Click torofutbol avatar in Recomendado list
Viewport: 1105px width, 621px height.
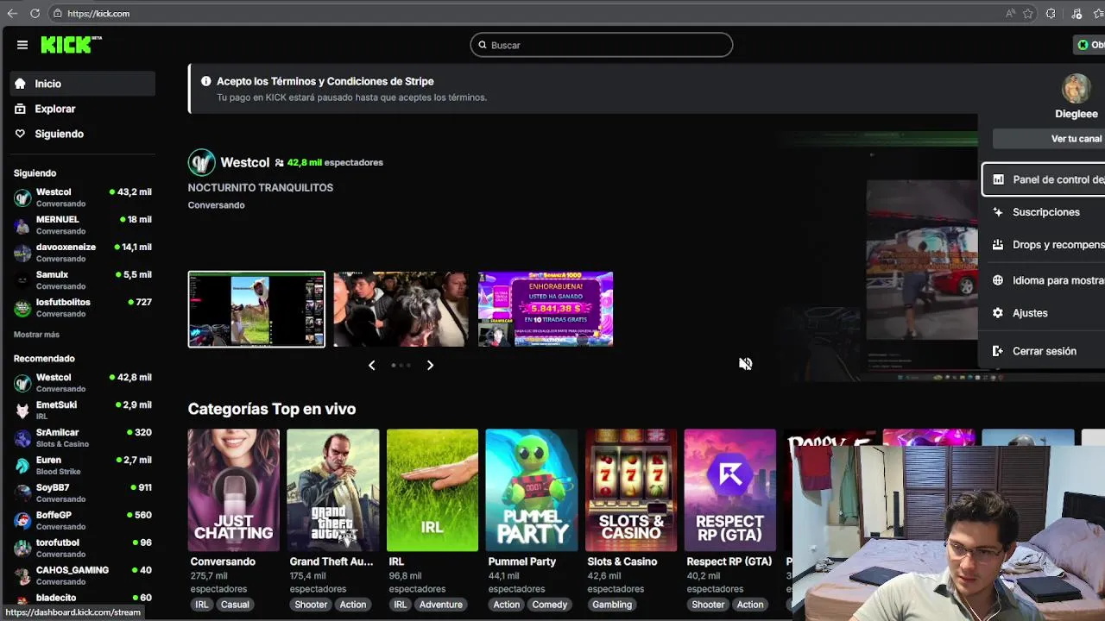(22, 549)
